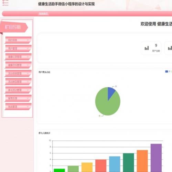Click the purple bar in bar chart
The height and width of the screenshot is (172, 172).
[156, 158]
